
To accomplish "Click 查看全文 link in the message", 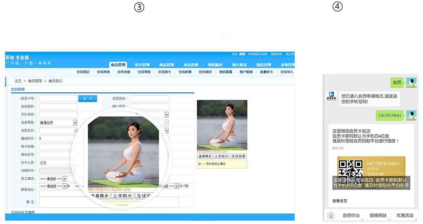I will pyautogui.click(x=340, y=201).
